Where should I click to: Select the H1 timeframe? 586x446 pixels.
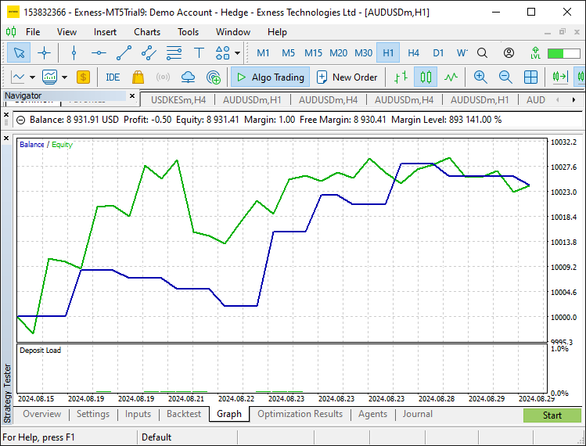[x=388, y=52]
